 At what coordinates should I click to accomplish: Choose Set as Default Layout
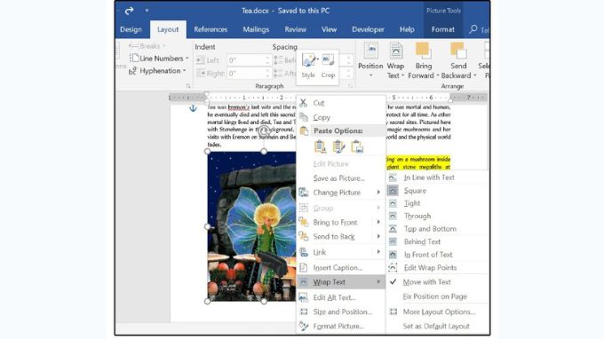click(437, 327)
